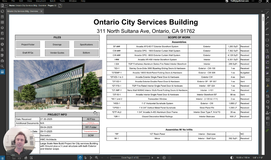Select the Arc tool
Image resolution: width=271 pixels, height=160 pixels.
click(x=267, y=24)
